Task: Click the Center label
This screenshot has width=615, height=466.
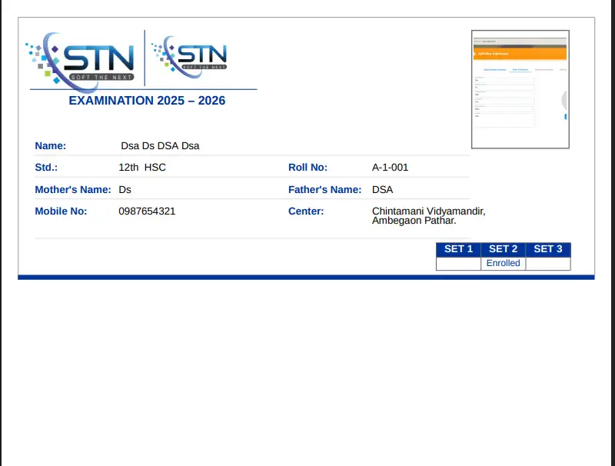Action: tap(306, 211)
